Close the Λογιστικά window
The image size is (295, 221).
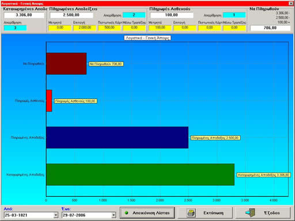291,3
